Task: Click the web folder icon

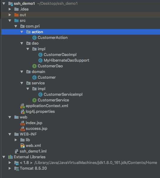Action: tap(16, 117)
